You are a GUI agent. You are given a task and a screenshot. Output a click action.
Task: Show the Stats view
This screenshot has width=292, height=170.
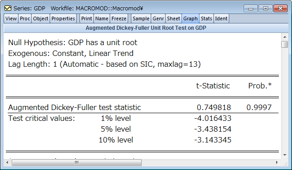206,18
